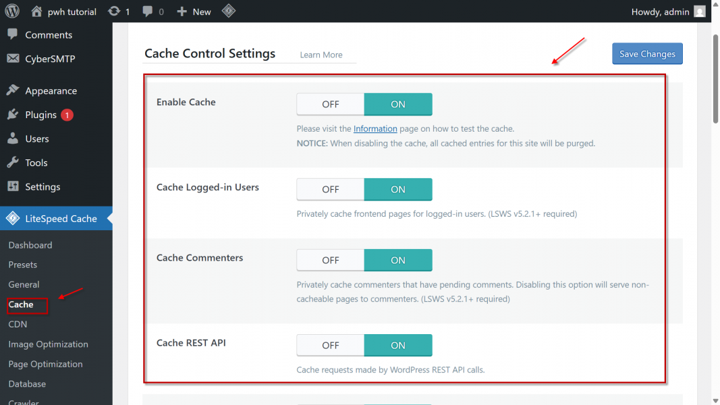Viewport: 720px width, 405px height.
Task: Click the red Plugins update badge
Action: click(x=67, y=115)
